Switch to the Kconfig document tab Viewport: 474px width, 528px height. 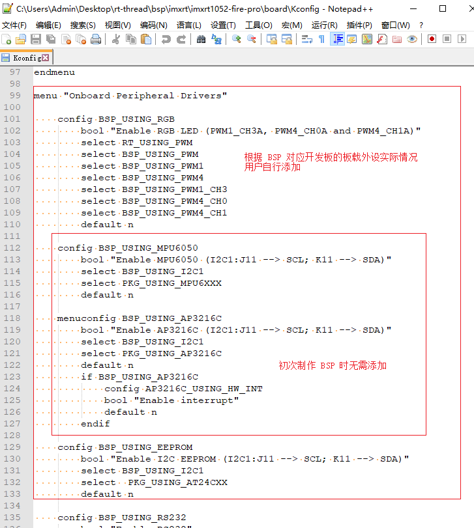(x=26, y=57)
